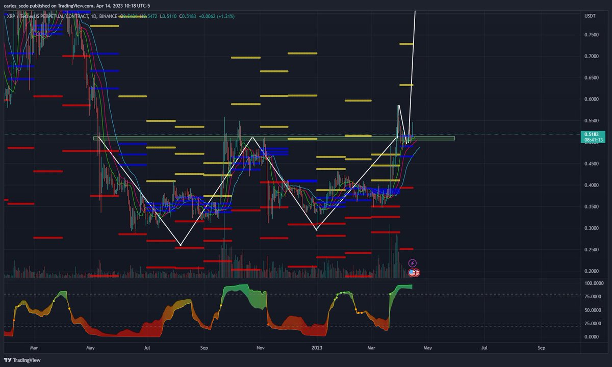Click the 0.4000 price axis label
Viewport: 612px width, 367px height.
pos(592,185)
